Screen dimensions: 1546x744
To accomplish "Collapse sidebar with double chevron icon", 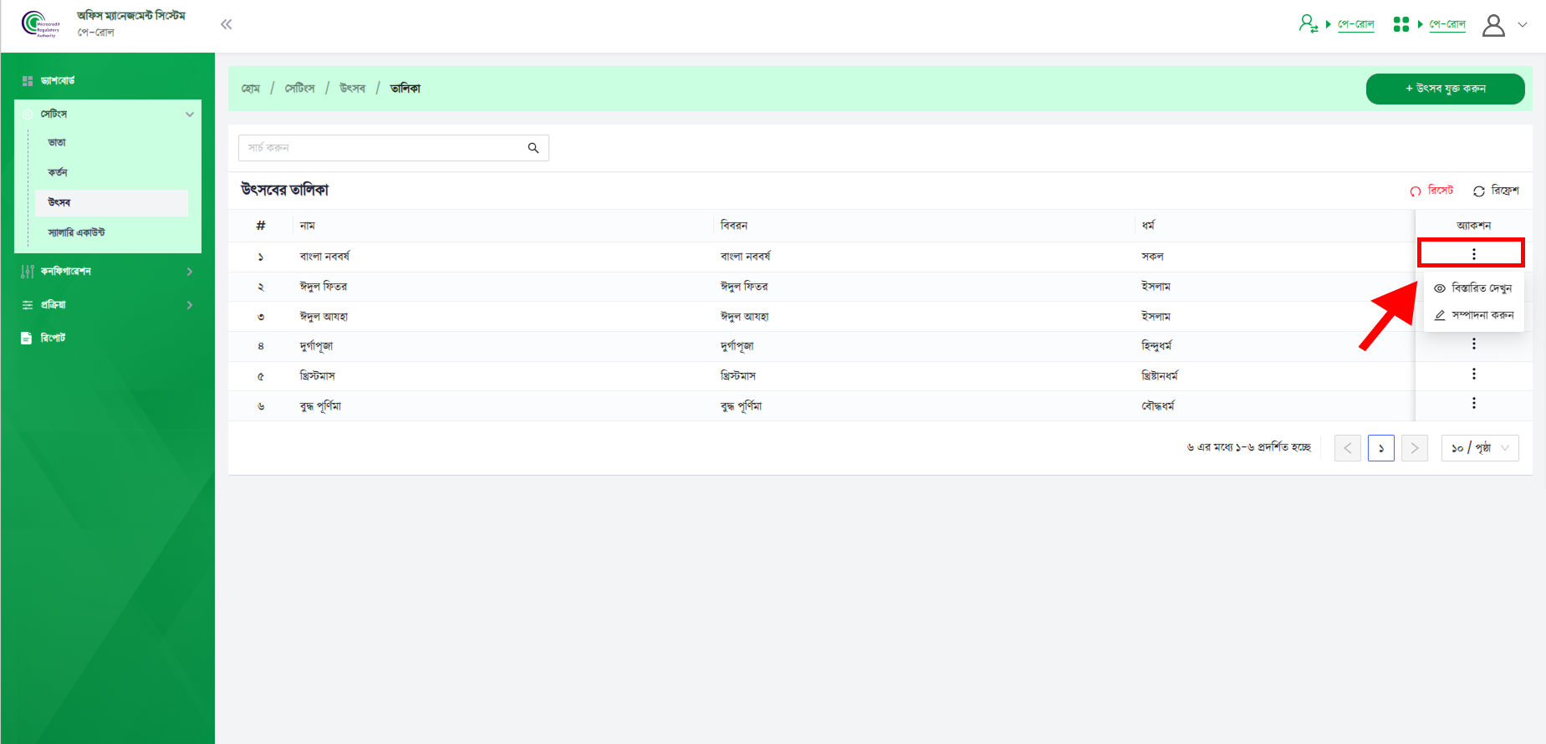I will (226, 24).
